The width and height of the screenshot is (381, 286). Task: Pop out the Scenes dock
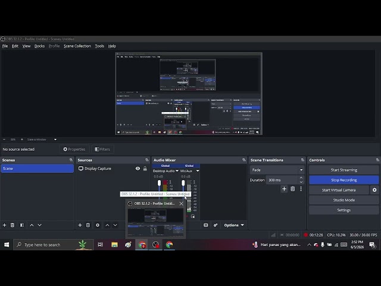click(71, 160)
